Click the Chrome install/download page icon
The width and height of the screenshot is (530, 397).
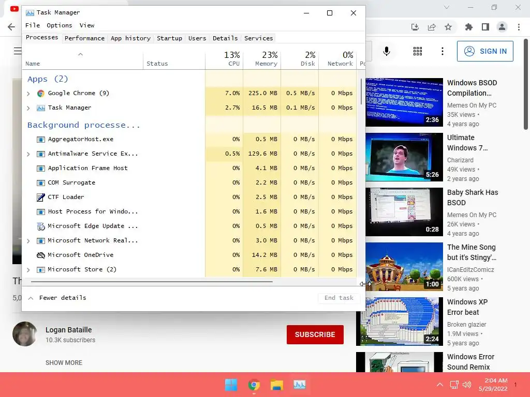pos(415,27)
